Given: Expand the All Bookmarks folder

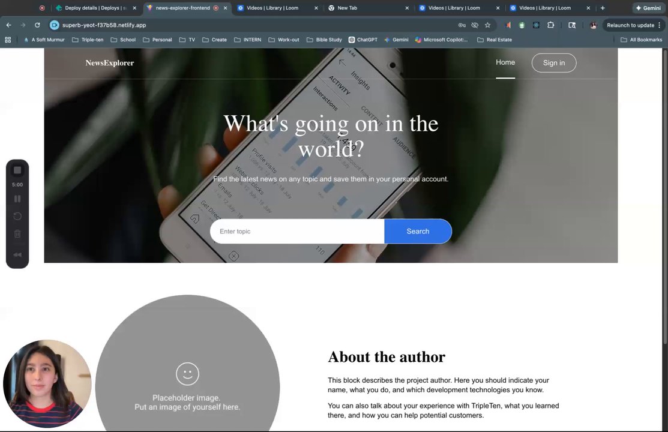Looking at the screenshot, I should click(641, 40).
